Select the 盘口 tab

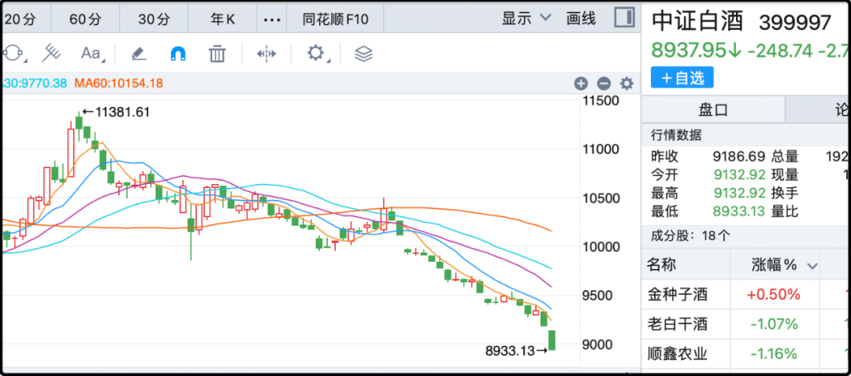(x=713, y=109)
